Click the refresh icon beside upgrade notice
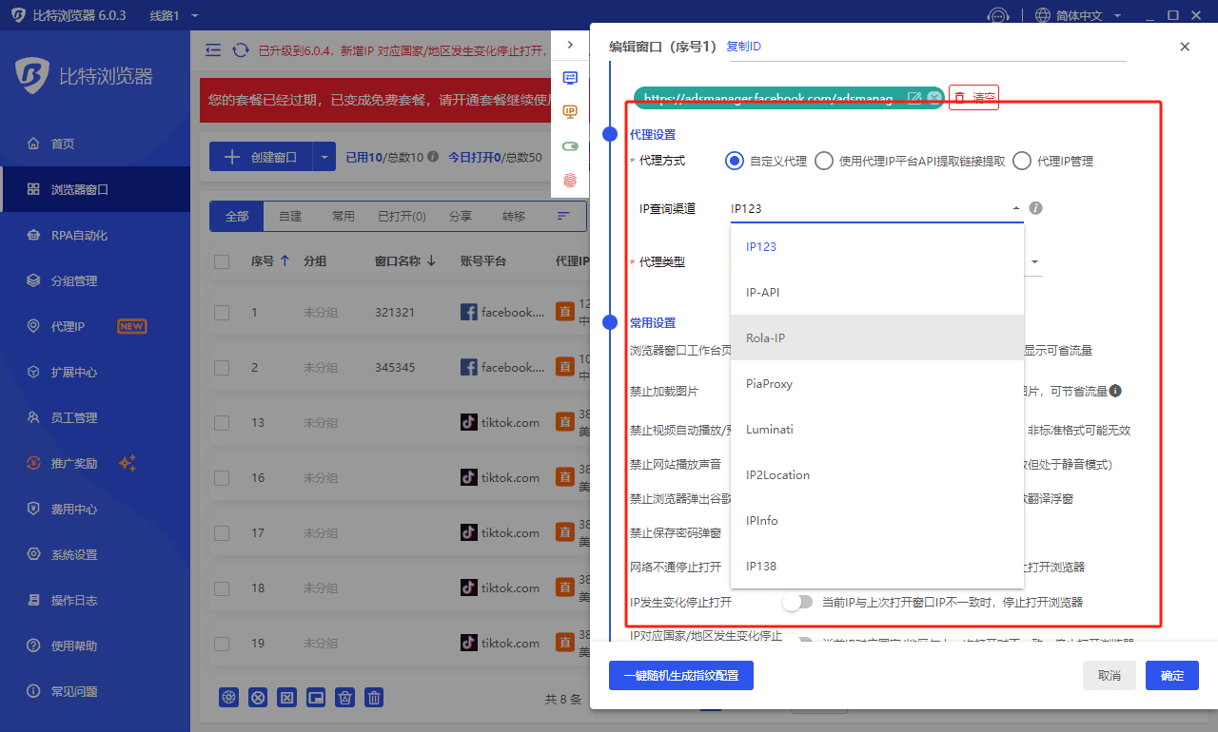Screen dimensions: 1218x732 pyautogui.click(x=241, y=50)
